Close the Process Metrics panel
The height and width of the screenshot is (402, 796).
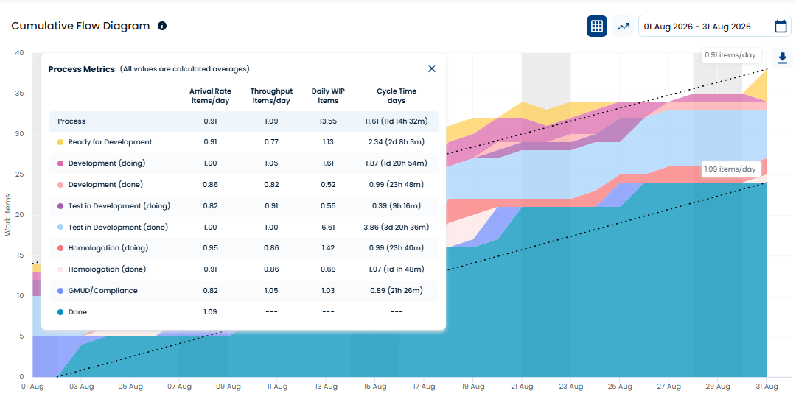[x=431, y=68]
